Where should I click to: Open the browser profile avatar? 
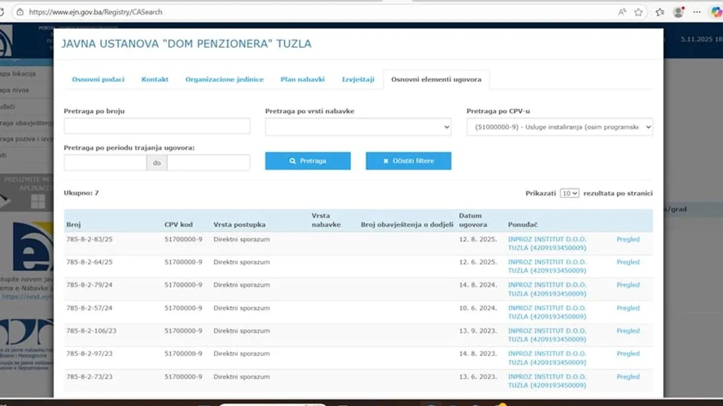679,12
